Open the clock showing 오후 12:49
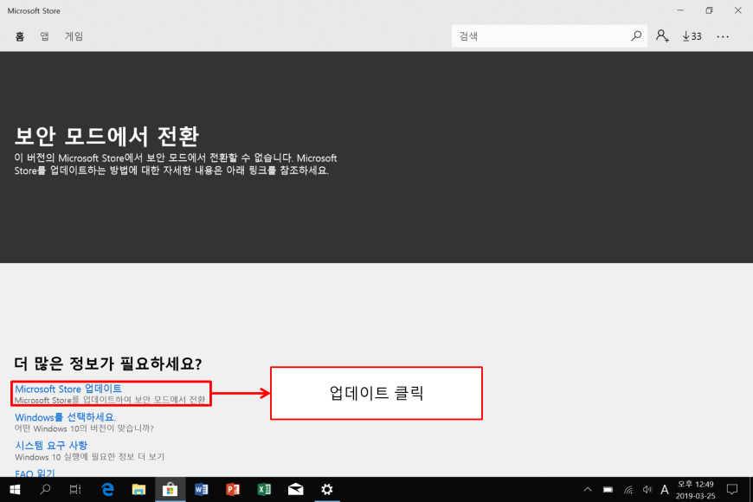Viewport: 753px width, 502px height. tap(695, 490)
